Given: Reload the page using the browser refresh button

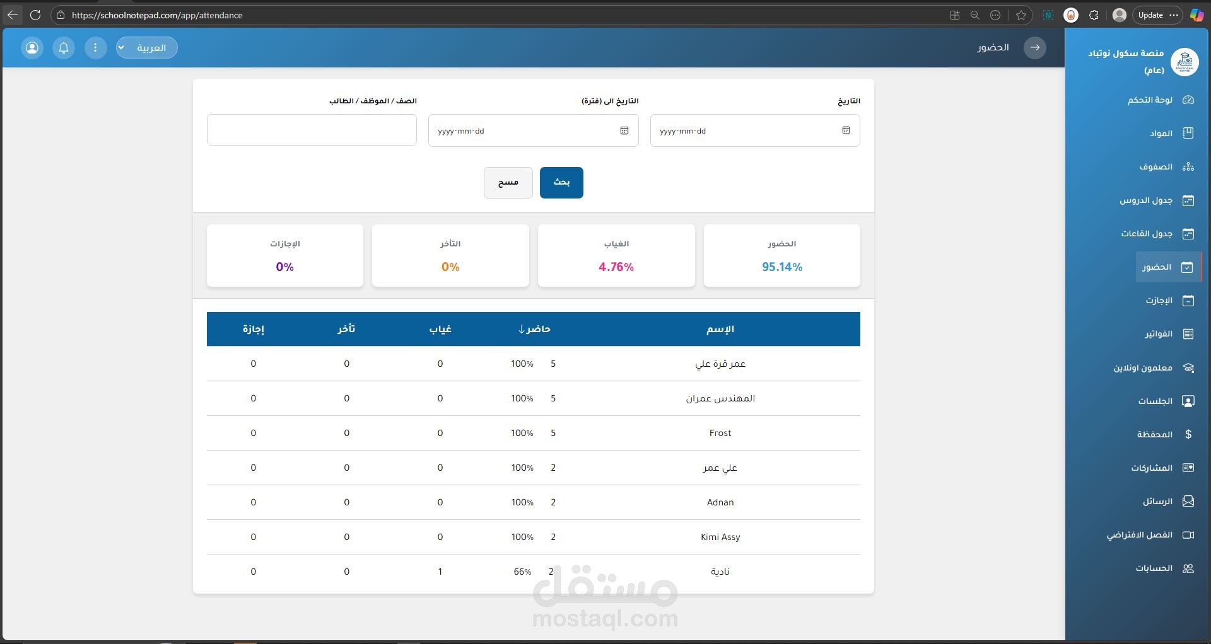Looking at the screenshot, I should pyautogui.click(x=35, y=15).
